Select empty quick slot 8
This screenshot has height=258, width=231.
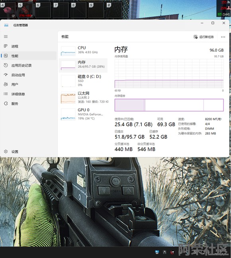coord(78,10)
